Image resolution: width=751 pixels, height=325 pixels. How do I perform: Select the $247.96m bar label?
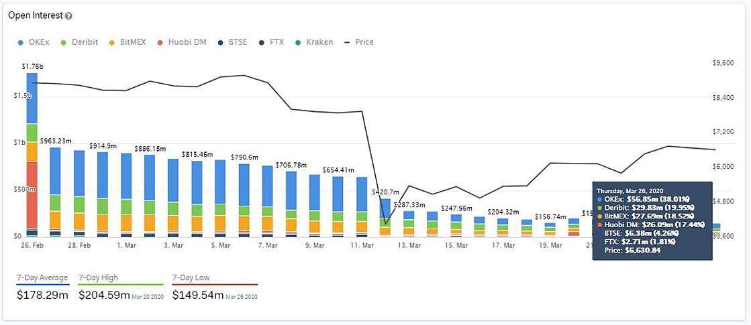[457, 208]
